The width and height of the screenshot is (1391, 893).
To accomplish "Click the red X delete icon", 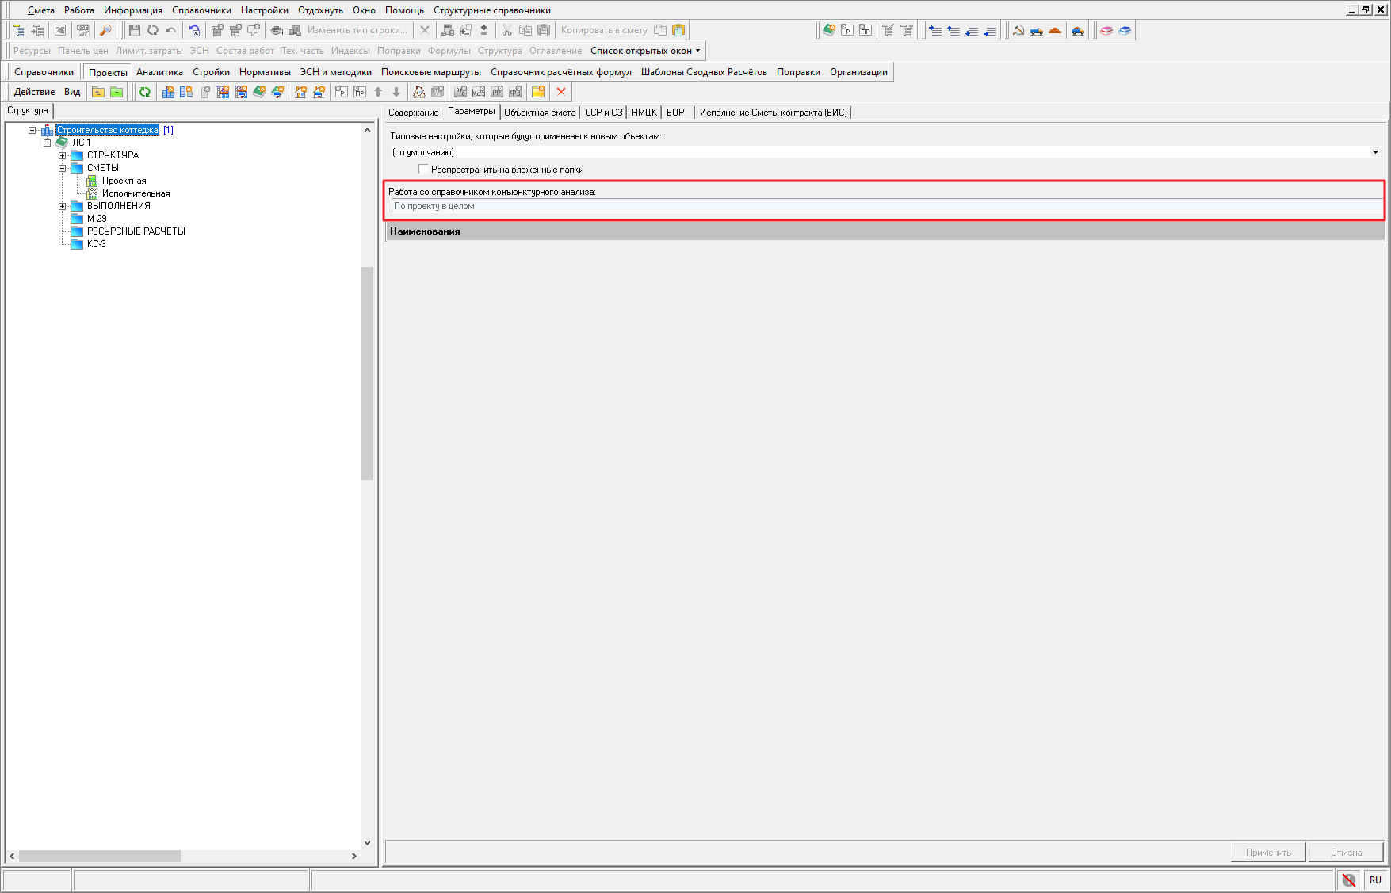I will click(561, 92).
